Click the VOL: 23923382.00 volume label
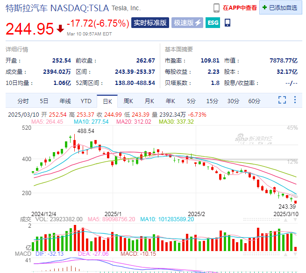 click(59, 219)
